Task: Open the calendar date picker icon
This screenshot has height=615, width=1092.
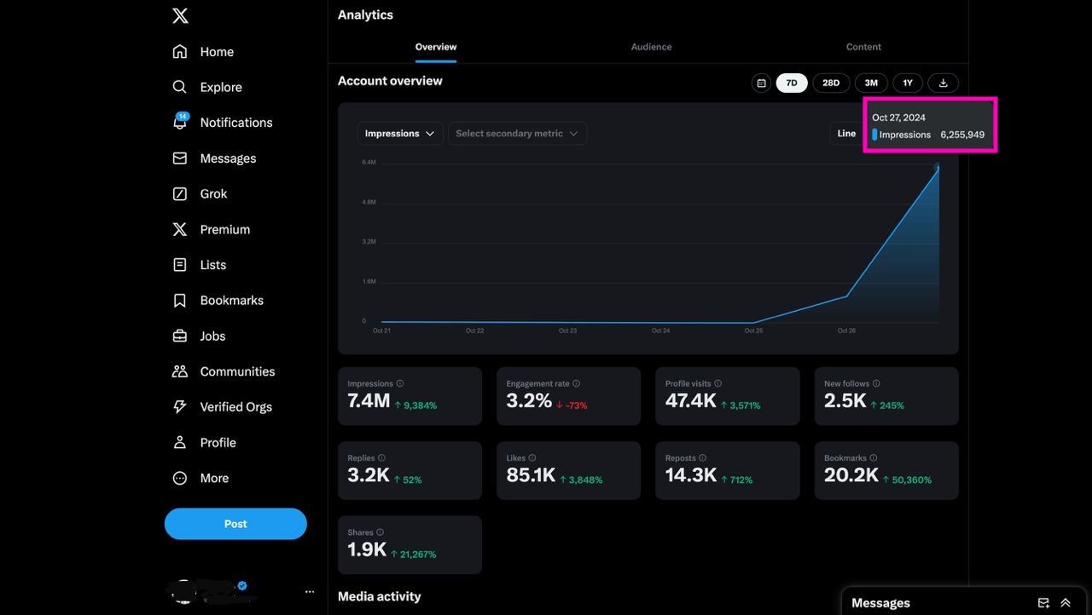Action: point(761,83)
